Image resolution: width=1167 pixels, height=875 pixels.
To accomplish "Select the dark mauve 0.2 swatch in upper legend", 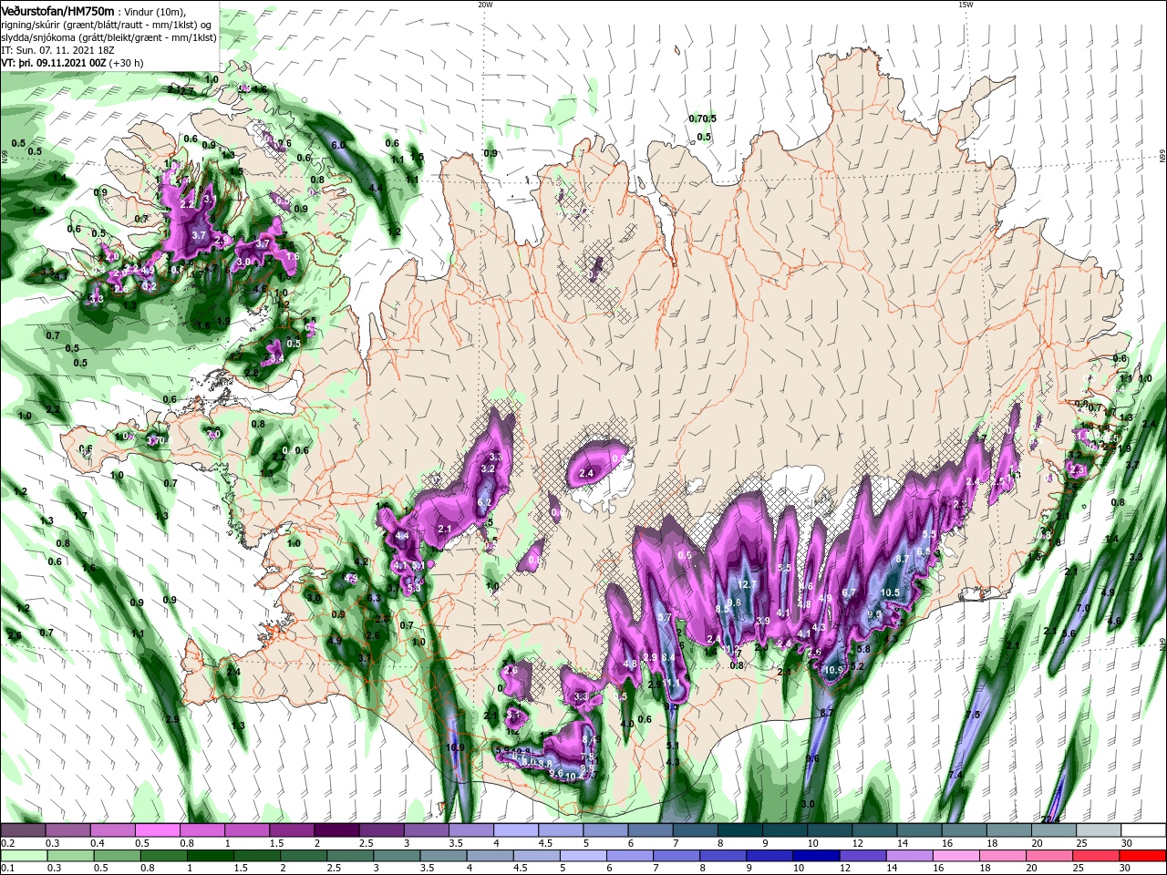I will [23, 830].
